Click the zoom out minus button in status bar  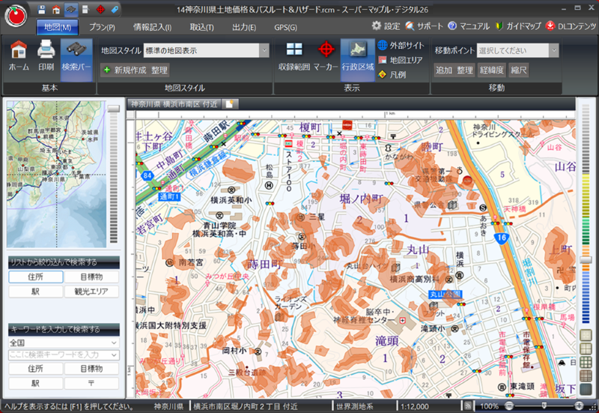point(509,406)
